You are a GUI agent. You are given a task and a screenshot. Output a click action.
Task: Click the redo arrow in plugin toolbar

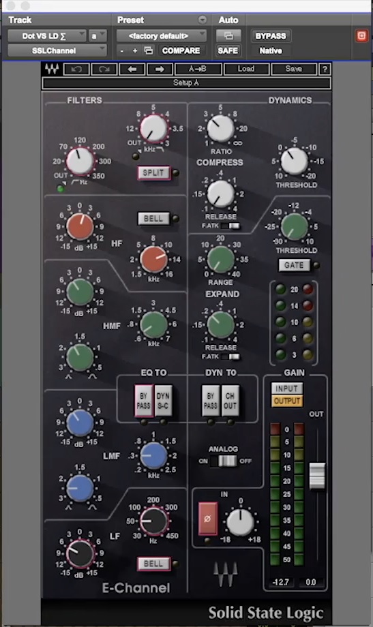[x=104, y=70]
